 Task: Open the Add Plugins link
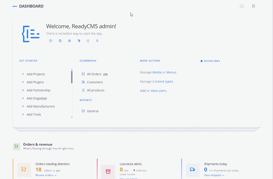click(35, 82)
